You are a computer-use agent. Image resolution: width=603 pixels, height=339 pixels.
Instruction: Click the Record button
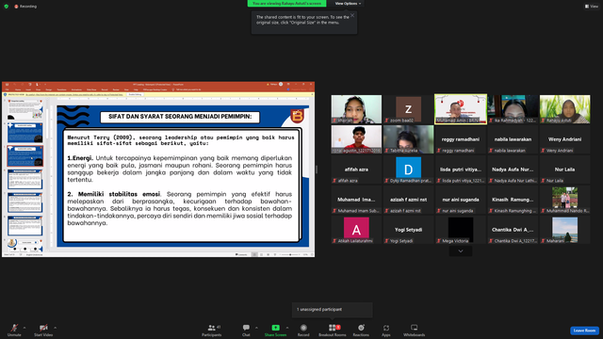tap(303, 330)
